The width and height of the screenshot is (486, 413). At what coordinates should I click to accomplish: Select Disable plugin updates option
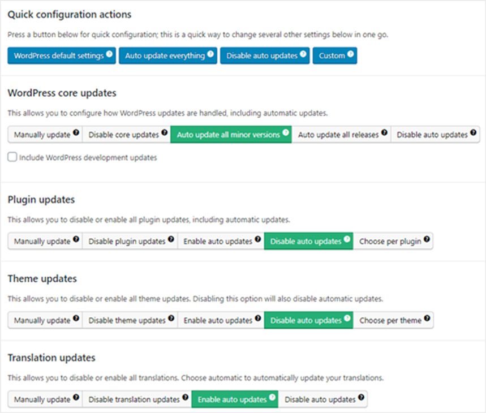[x=130, y=241]
